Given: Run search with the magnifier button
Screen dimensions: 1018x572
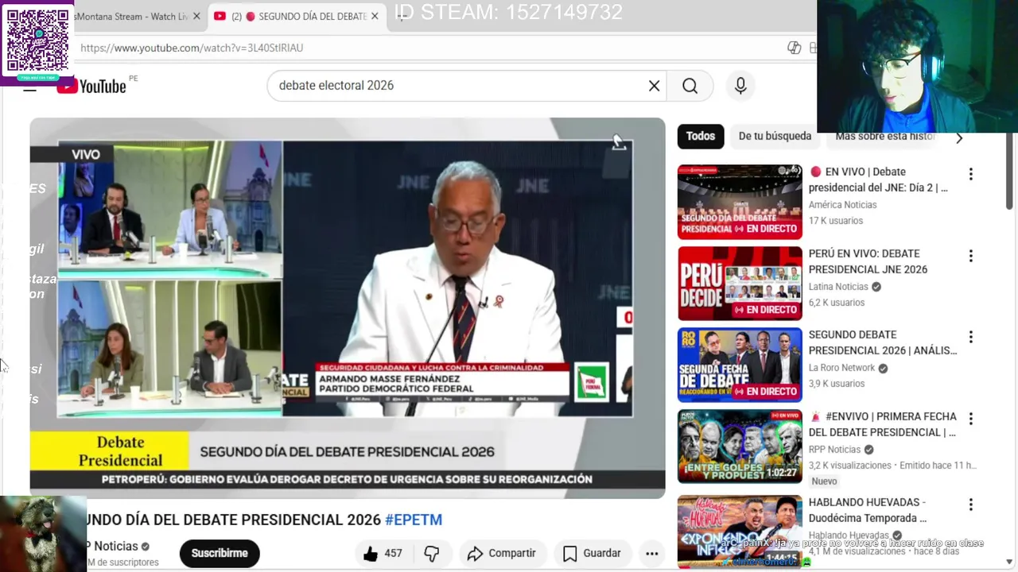Looking at the screenshot, I should [x=690, y=86].
